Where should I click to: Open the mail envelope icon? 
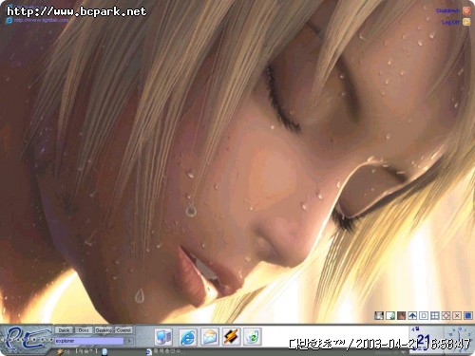[x=210, y=337]
